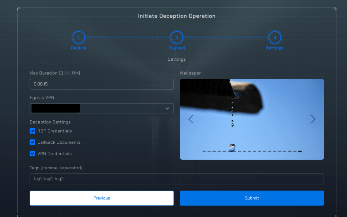
Task: Click the Egress VPN chevron arrow
Action: 167,108
